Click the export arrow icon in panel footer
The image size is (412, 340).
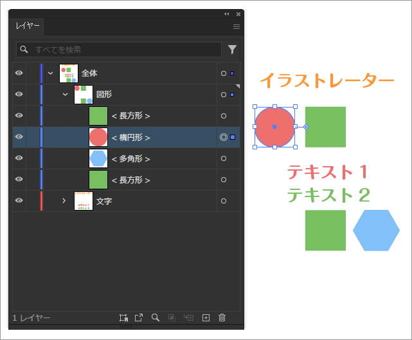[139, 317]
